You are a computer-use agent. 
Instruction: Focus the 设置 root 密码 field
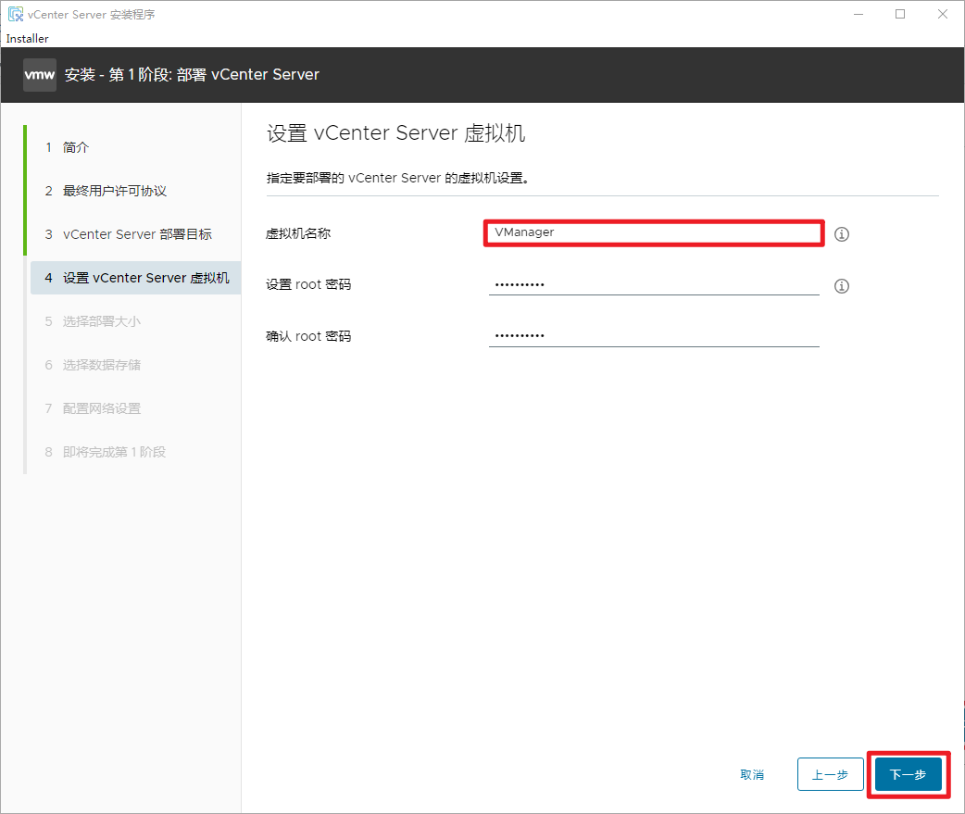coord(653,284)
